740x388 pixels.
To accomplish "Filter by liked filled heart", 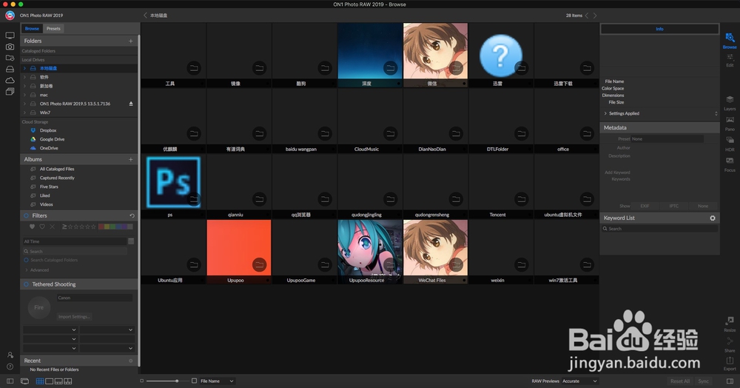I will pyautogui.click(x=32, y=227).
